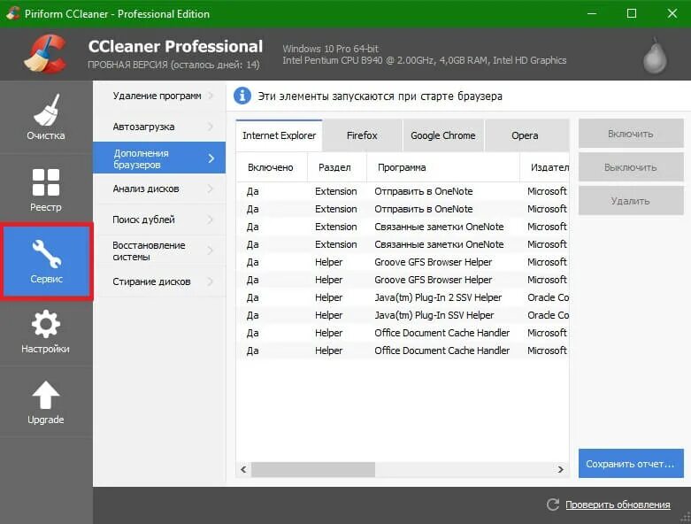Image resolution: width=691 pixels, height=524 pixels.
Task: Sort by the Издатель column header
Action: (545, 167)
